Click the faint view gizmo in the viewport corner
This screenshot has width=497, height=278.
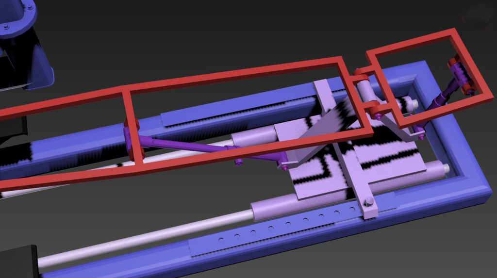pos(478,17)
